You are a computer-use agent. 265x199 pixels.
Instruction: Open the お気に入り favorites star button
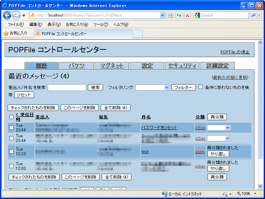click(15, 33)
